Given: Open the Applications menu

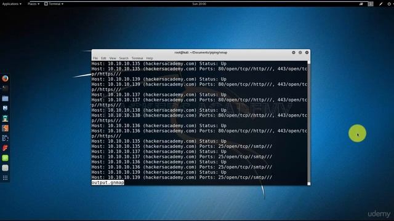Looking at the screenshot, I should coord(12,4).
